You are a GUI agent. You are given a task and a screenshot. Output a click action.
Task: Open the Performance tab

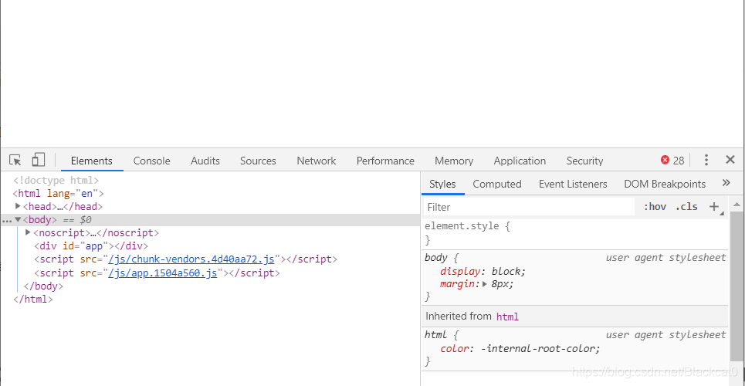pos(385,161)
